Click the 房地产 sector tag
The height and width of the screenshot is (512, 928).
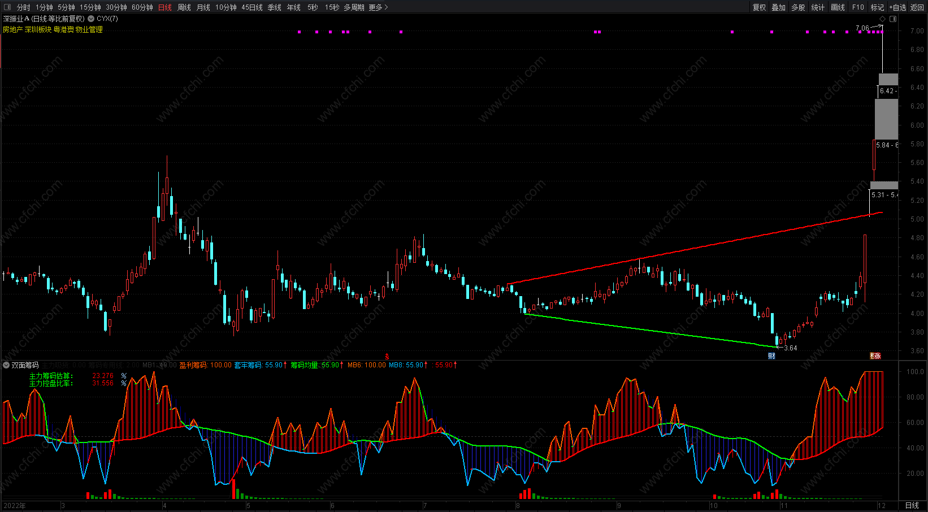pyautogui.click(x=12, y=29)
